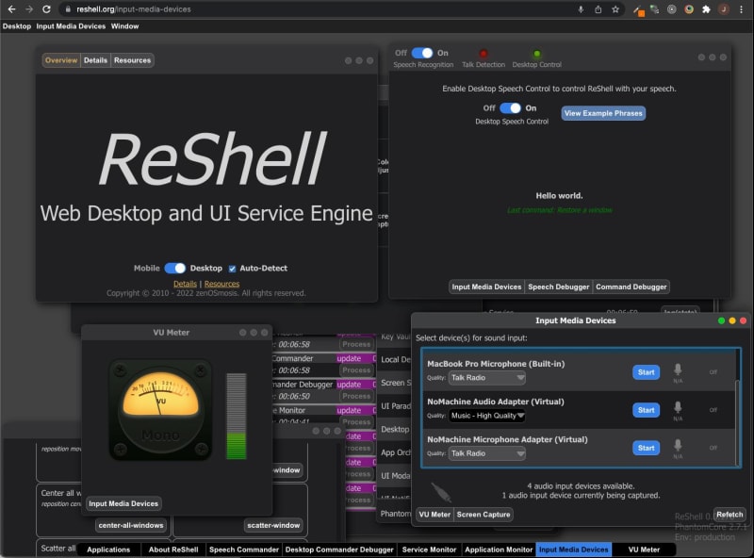Select Desktop Commander Debugger in the dock
The width and height of the screenshot is (754, 558).
click(339, 550)
